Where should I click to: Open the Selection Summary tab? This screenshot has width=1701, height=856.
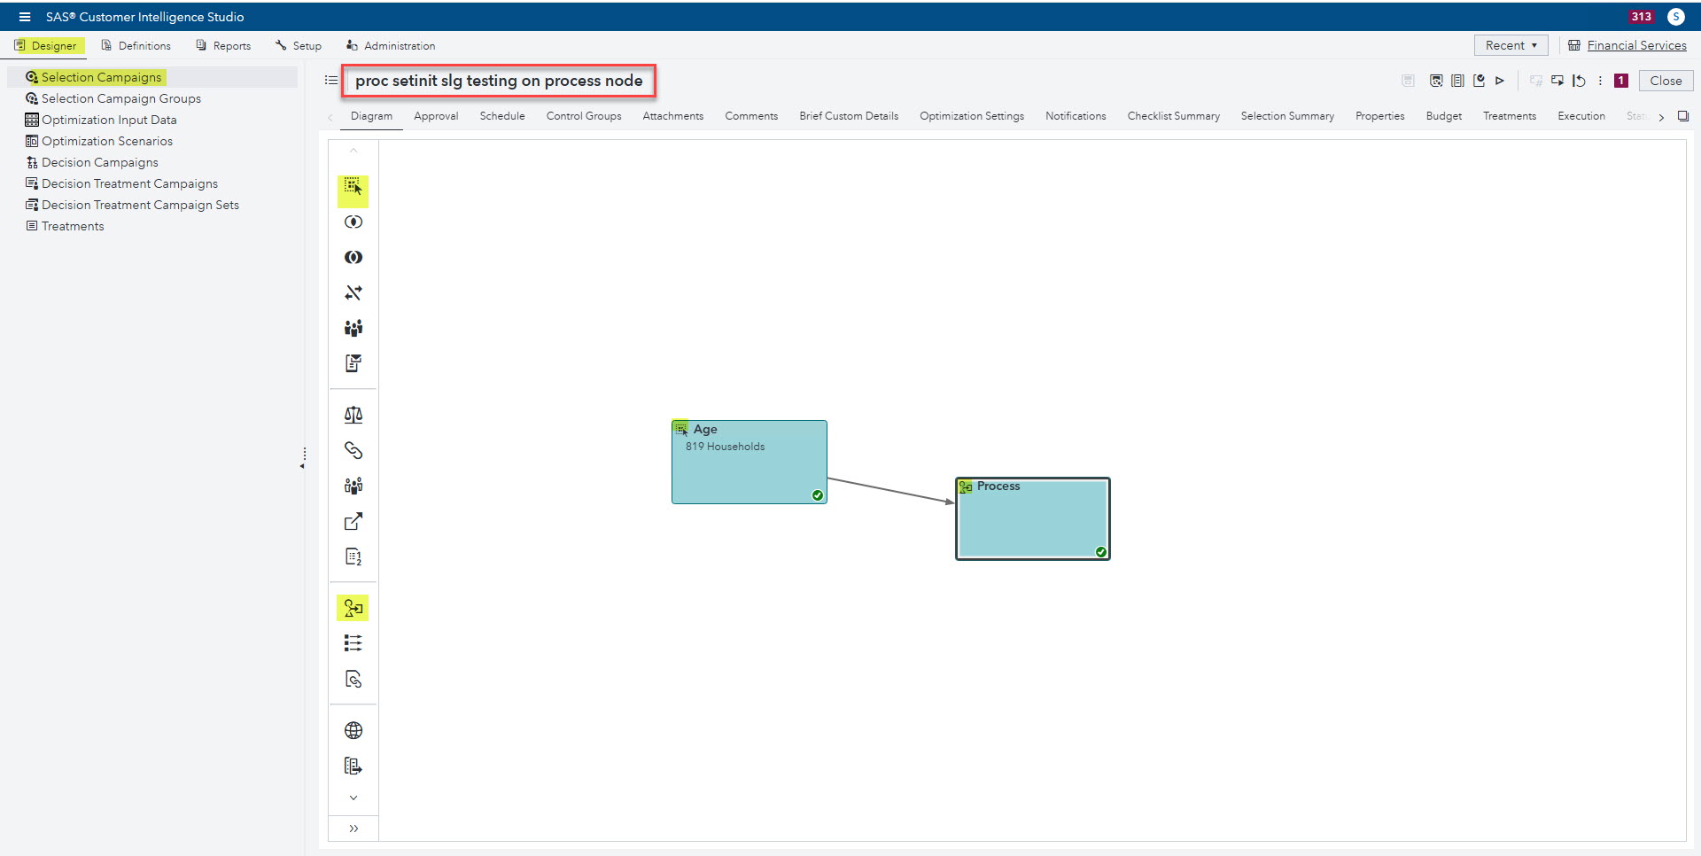click(1287, 116)
